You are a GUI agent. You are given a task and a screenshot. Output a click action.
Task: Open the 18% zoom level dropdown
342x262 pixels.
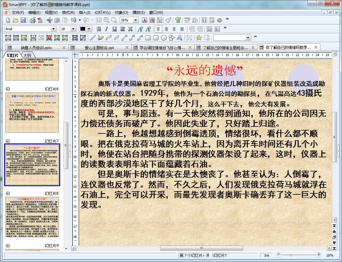point(136,20)
